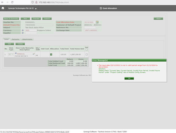The width and height of the screenshot is (176, 133).
Task: Reload the page with refresh icon
Action: tap(12, 2)
